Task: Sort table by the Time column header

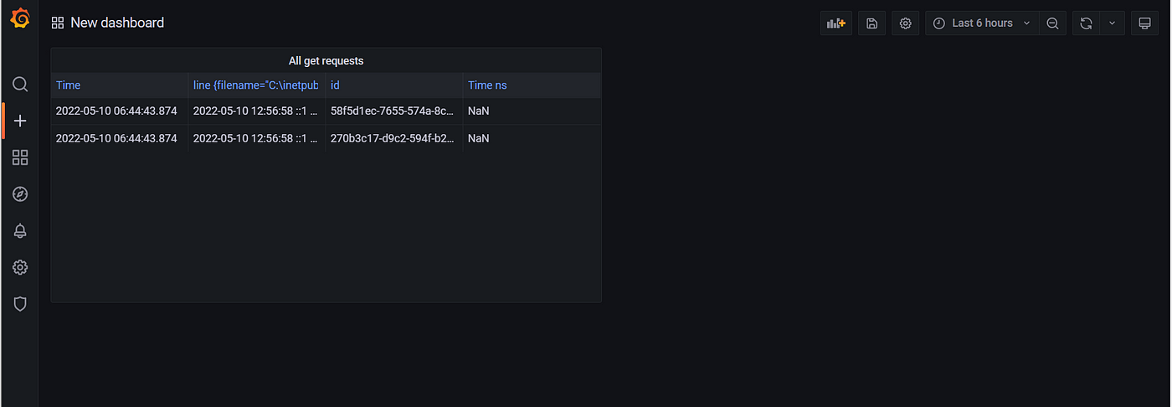Action: (68, 85)
